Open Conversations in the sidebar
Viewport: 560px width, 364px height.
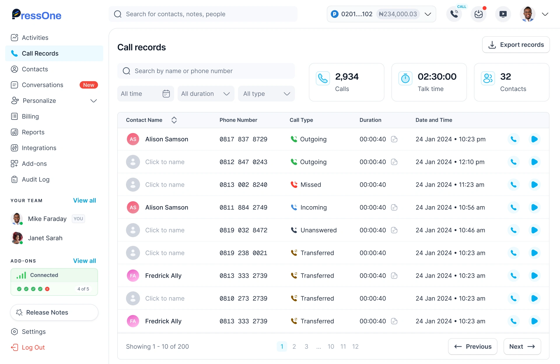click(x=43, y=85)
